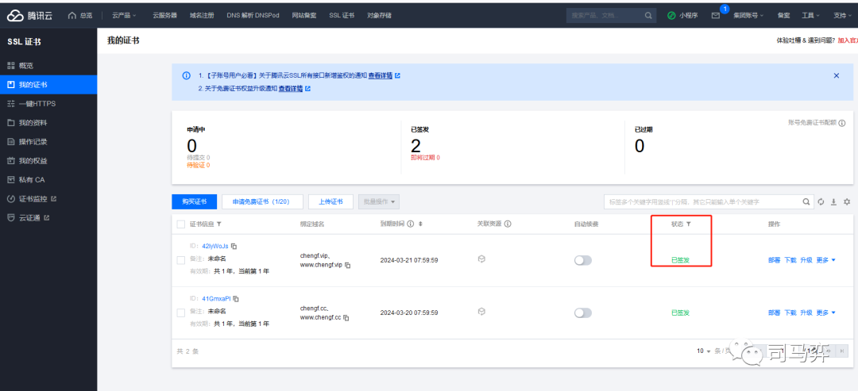The width and height of the screenshot is (858, 391).
Task: Check the box for certificate 42IyWoJs
Action: coord(181,260)
